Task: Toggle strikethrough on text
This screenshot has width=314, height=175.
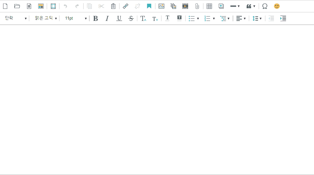Action: tap(131, 18)
